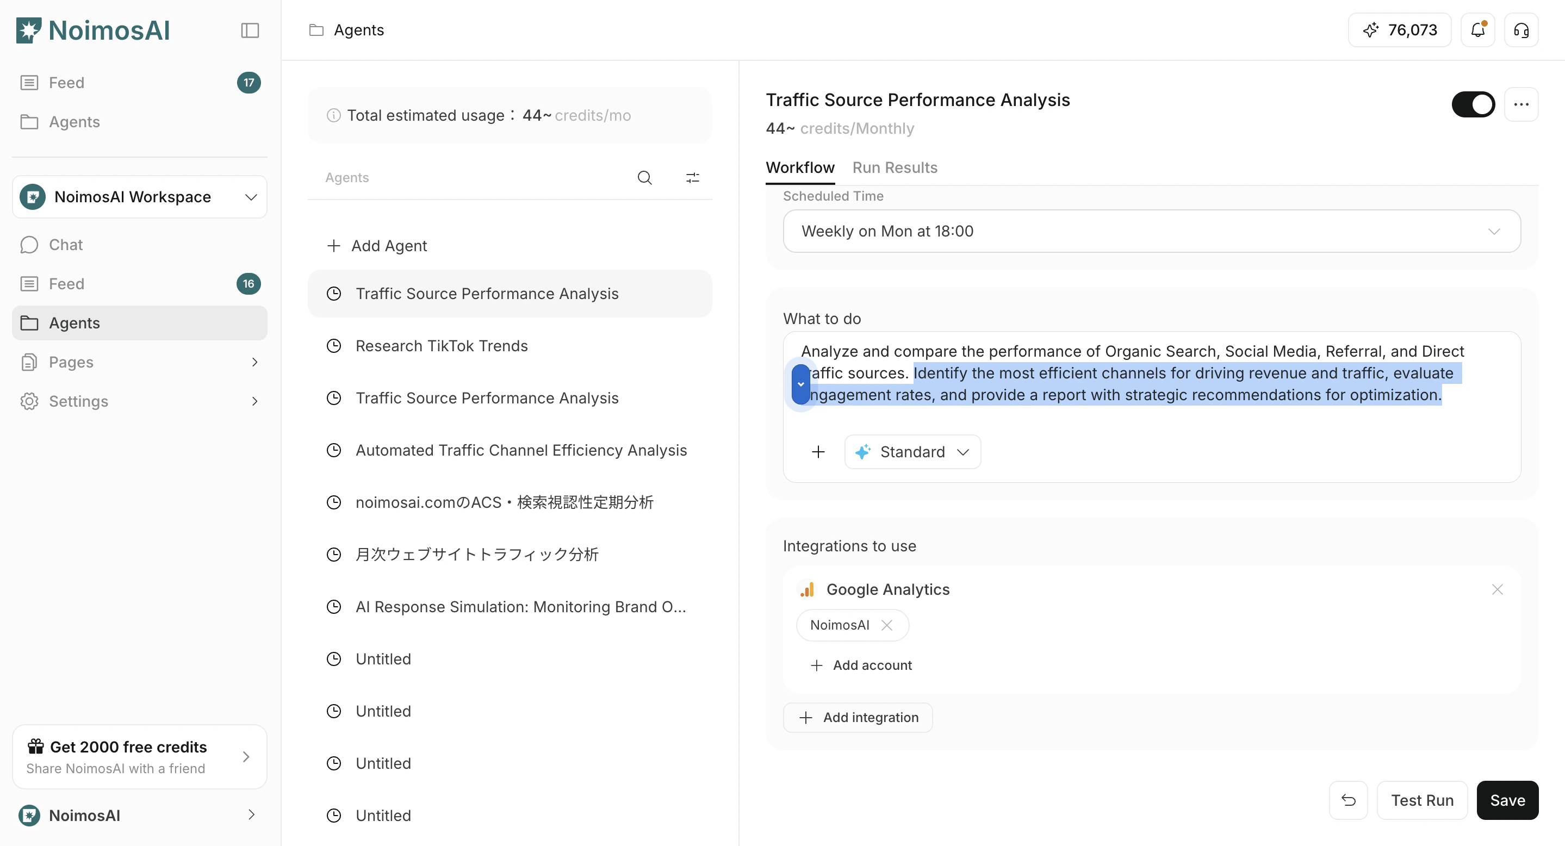Open AI Response Simulation agent
The height and width of the screenshot is (846, 1565).
(510, 607)
